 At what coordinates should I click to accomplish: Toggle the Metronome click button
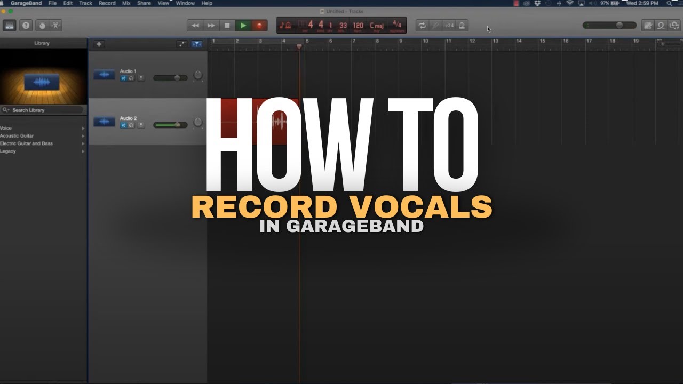pos(462,25)
